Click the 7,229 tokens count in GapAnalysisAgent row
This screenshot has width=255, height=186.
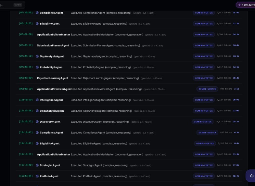(x=224, y=56)
